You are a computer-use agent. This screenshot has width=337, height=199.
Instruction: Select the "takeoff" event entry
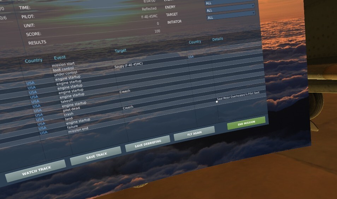[67, 101]
